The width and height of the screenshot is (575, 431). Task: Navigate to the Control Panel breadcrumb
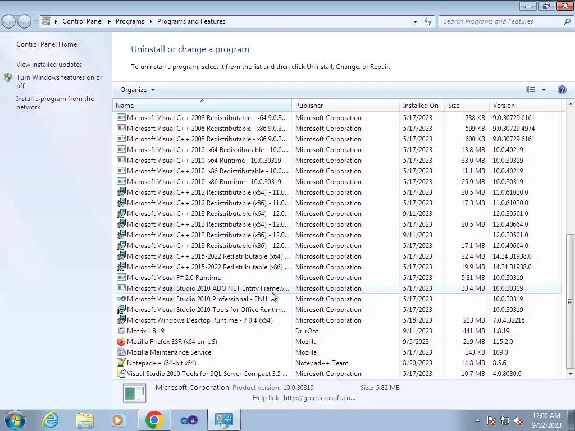[83, 22]
